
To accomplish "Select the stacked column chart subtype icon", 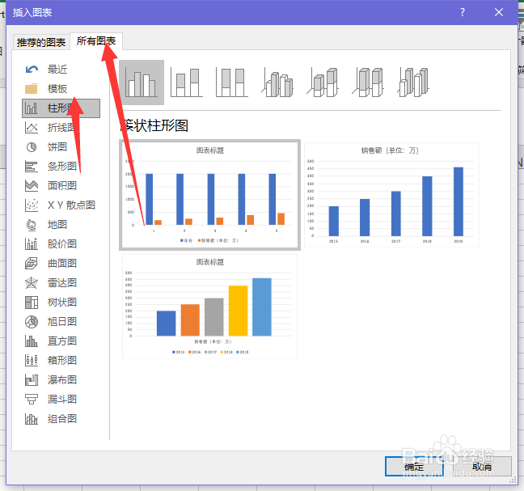I will (x=186, y=83).
